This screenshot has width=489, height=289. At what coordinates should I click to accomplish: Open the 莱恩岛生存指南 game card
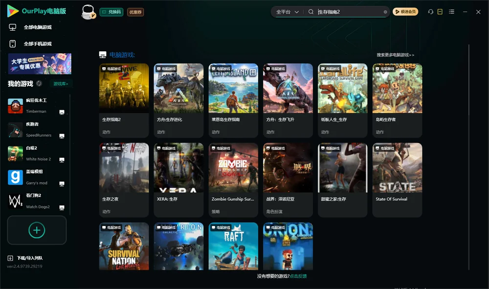coord(233,100)
